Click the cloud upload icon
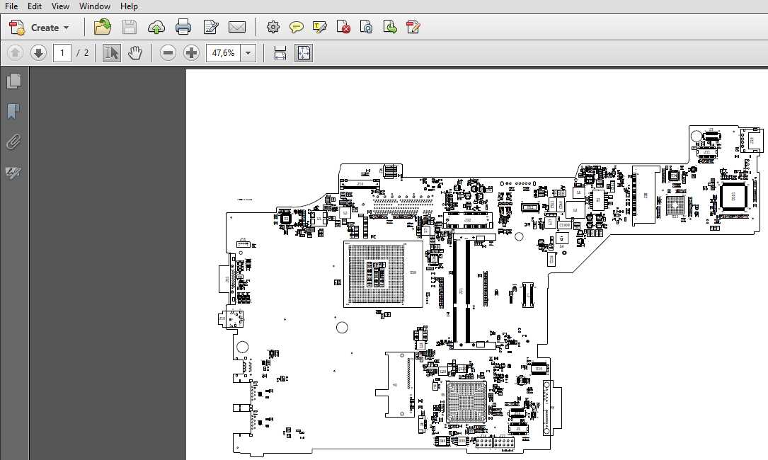 [156, 28]
